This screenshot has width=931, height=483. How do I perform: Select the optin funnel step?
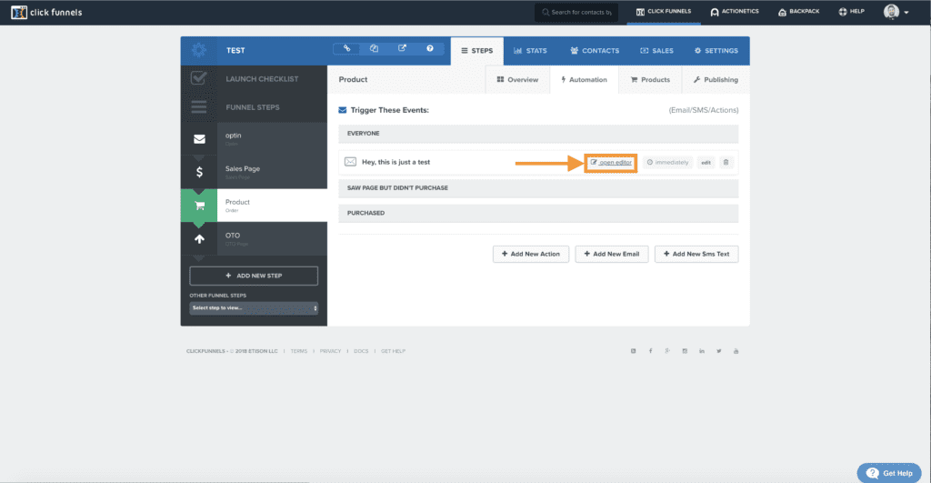tap(255, 139)
